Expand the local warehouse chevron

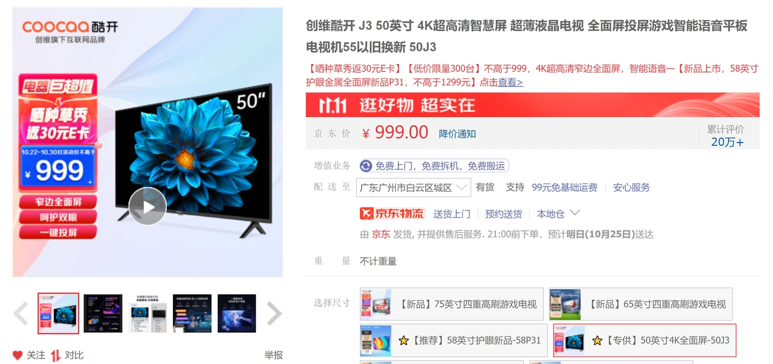[575, 213]
